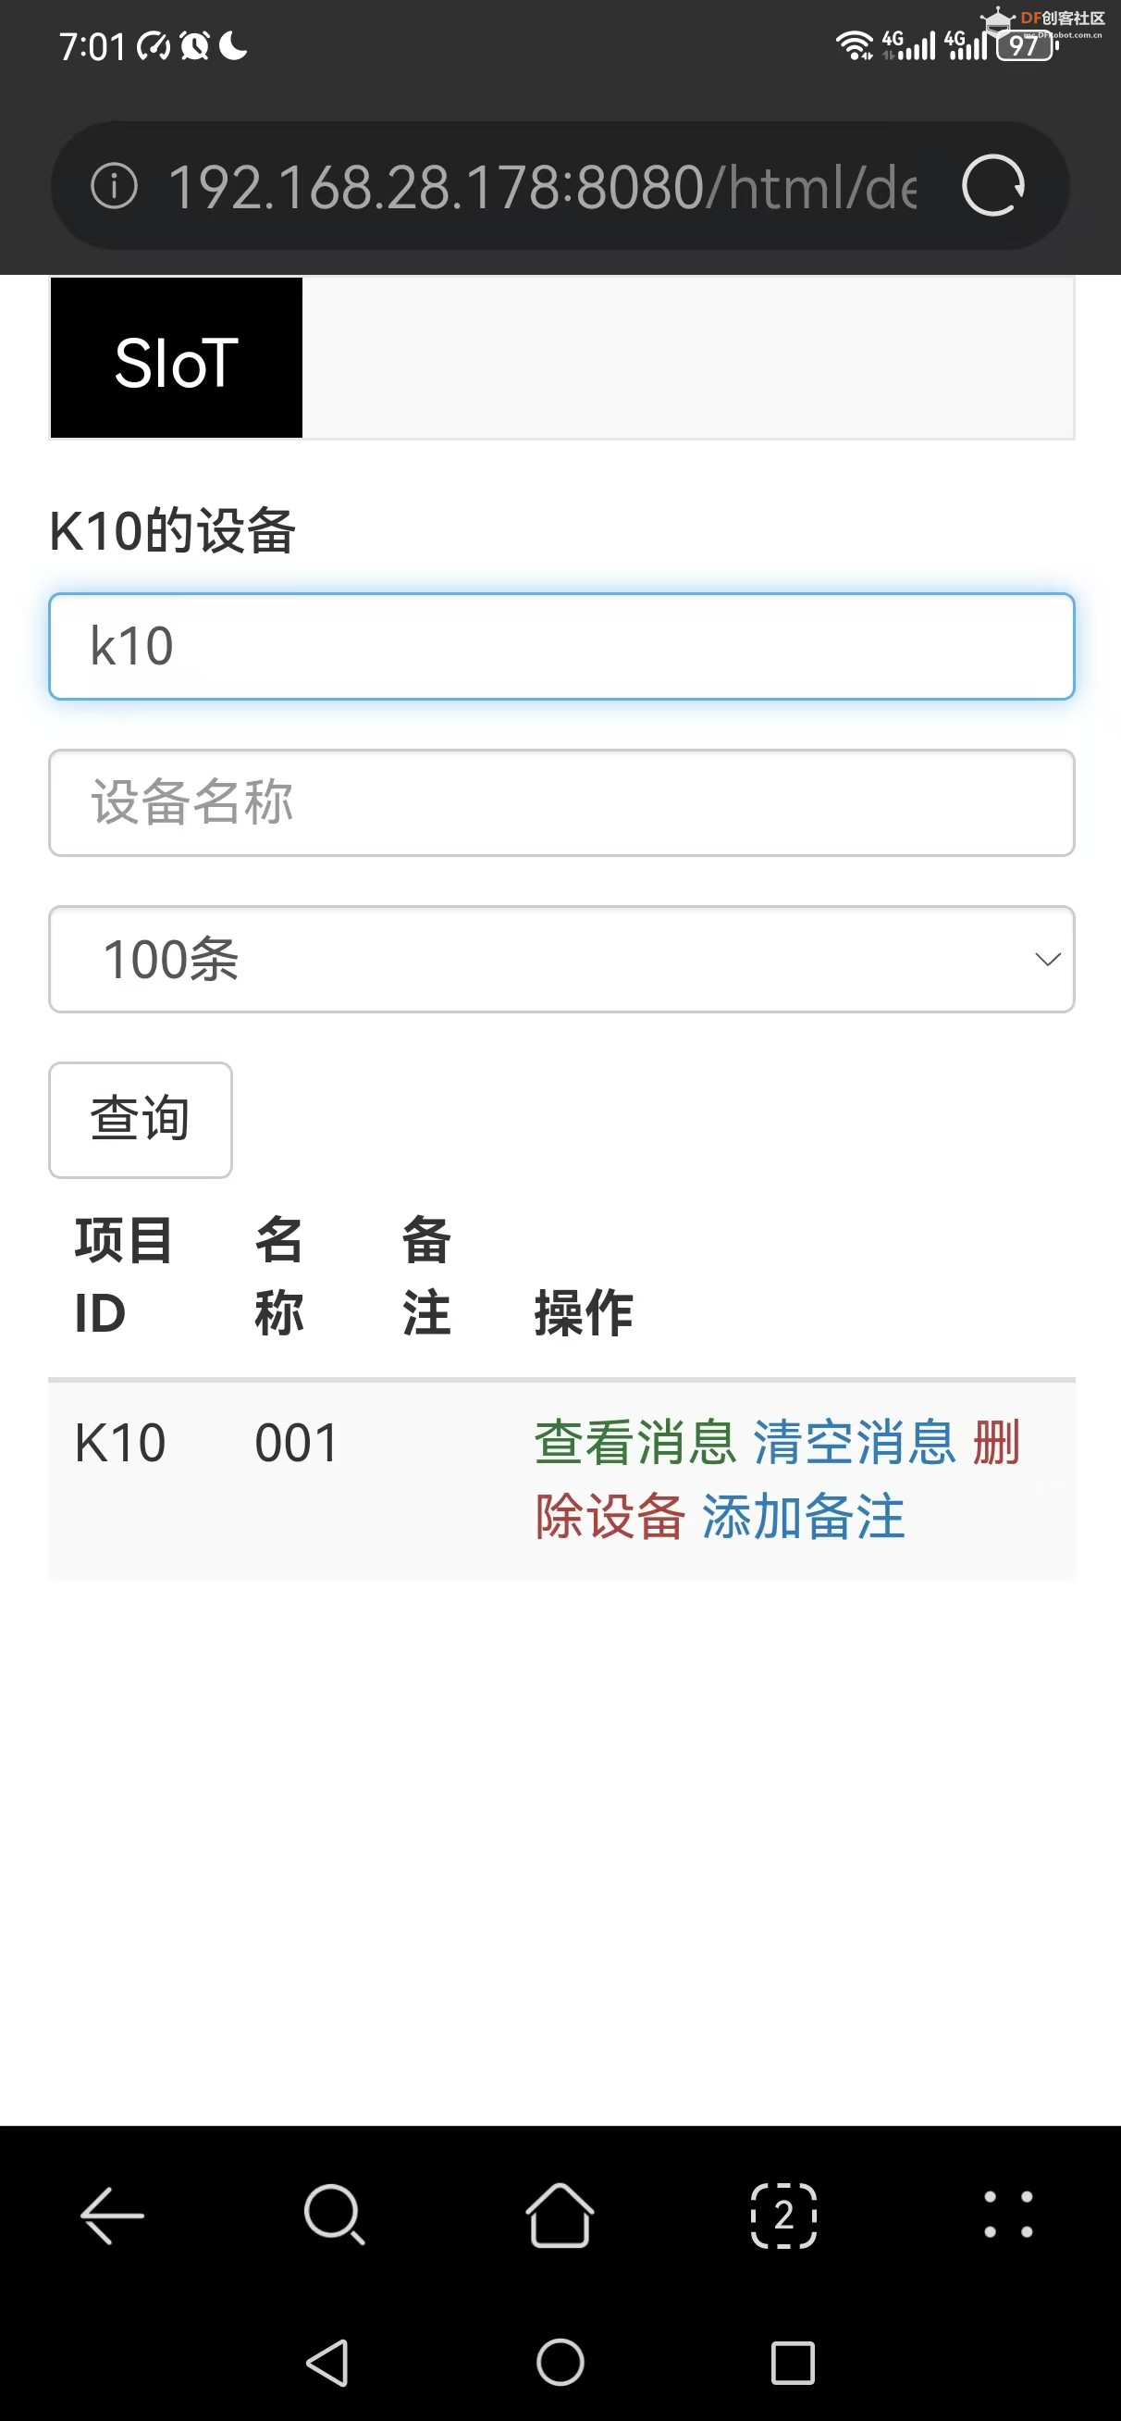This screenshot has height=2421, width=1121.
Task: Go to the browser home page icon
Action: point(560,2216)
